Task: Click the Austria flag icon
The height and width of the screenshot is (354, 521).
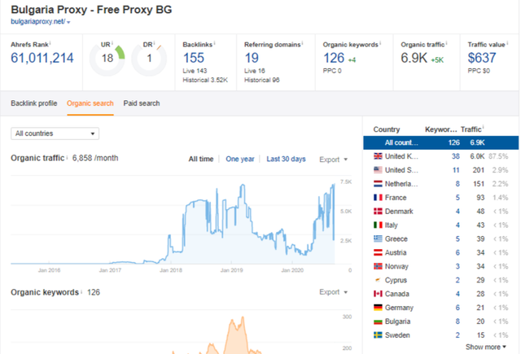Action: [x=378, y=252]
